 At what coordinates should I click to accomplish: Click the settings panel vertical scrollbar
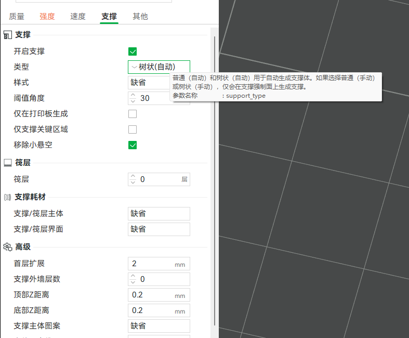215,180
